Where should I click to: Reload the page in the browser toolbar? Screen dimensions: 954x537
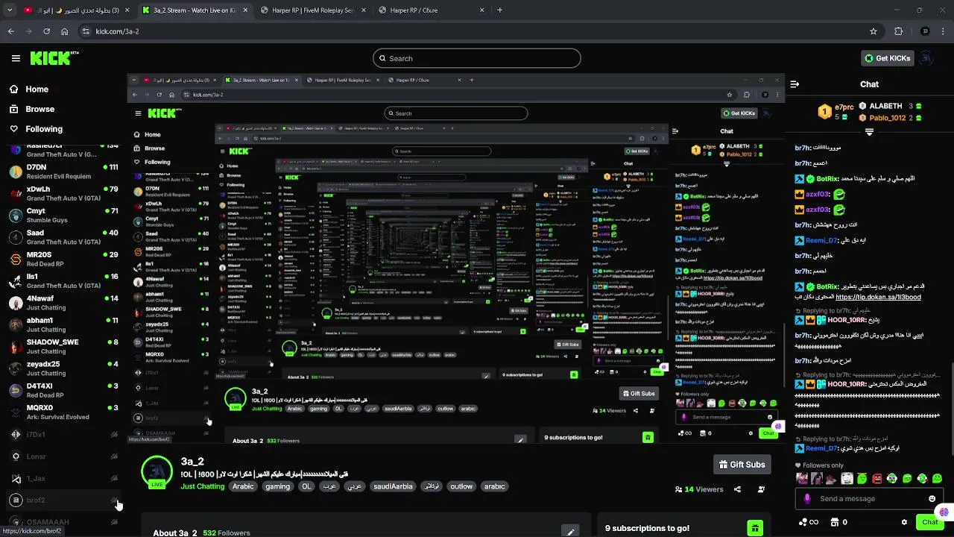click(x=46, y=31)
